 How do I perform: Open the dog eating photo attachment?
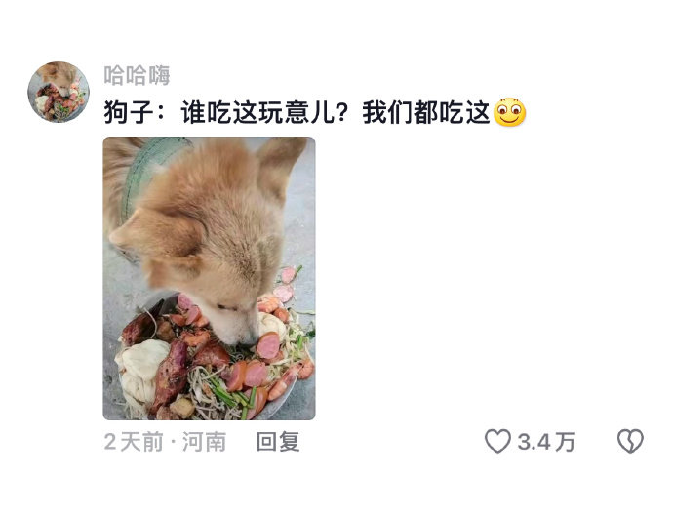209,278
